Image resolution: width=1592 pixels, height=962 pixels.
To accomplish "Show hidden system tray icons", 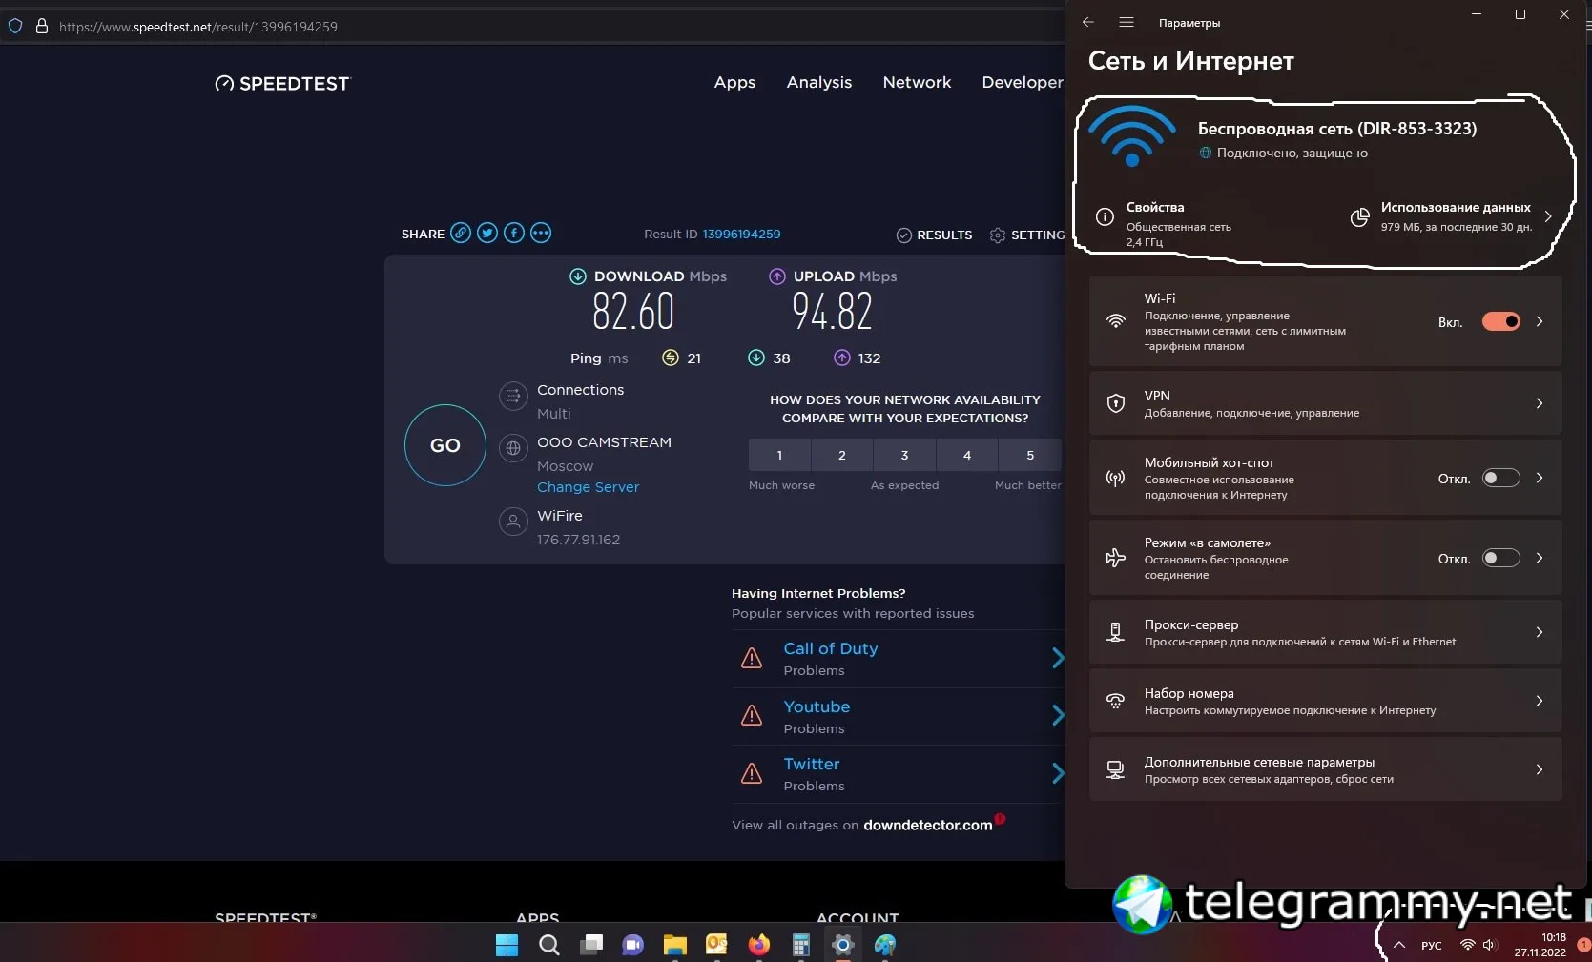I will [x=1399, y=946].
